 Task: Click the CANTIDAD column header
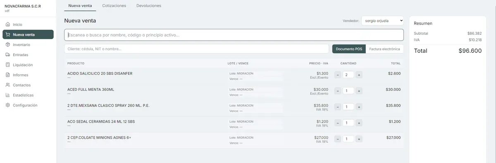(348, 63)
